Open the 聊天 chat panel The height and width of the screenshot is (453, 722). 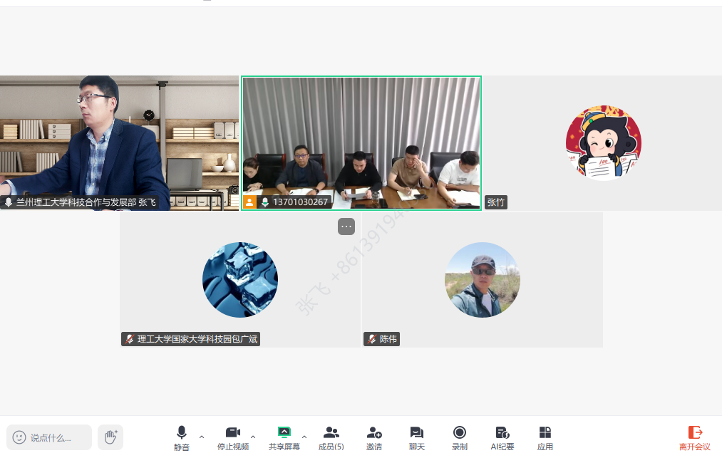click(x=416, y=437)
